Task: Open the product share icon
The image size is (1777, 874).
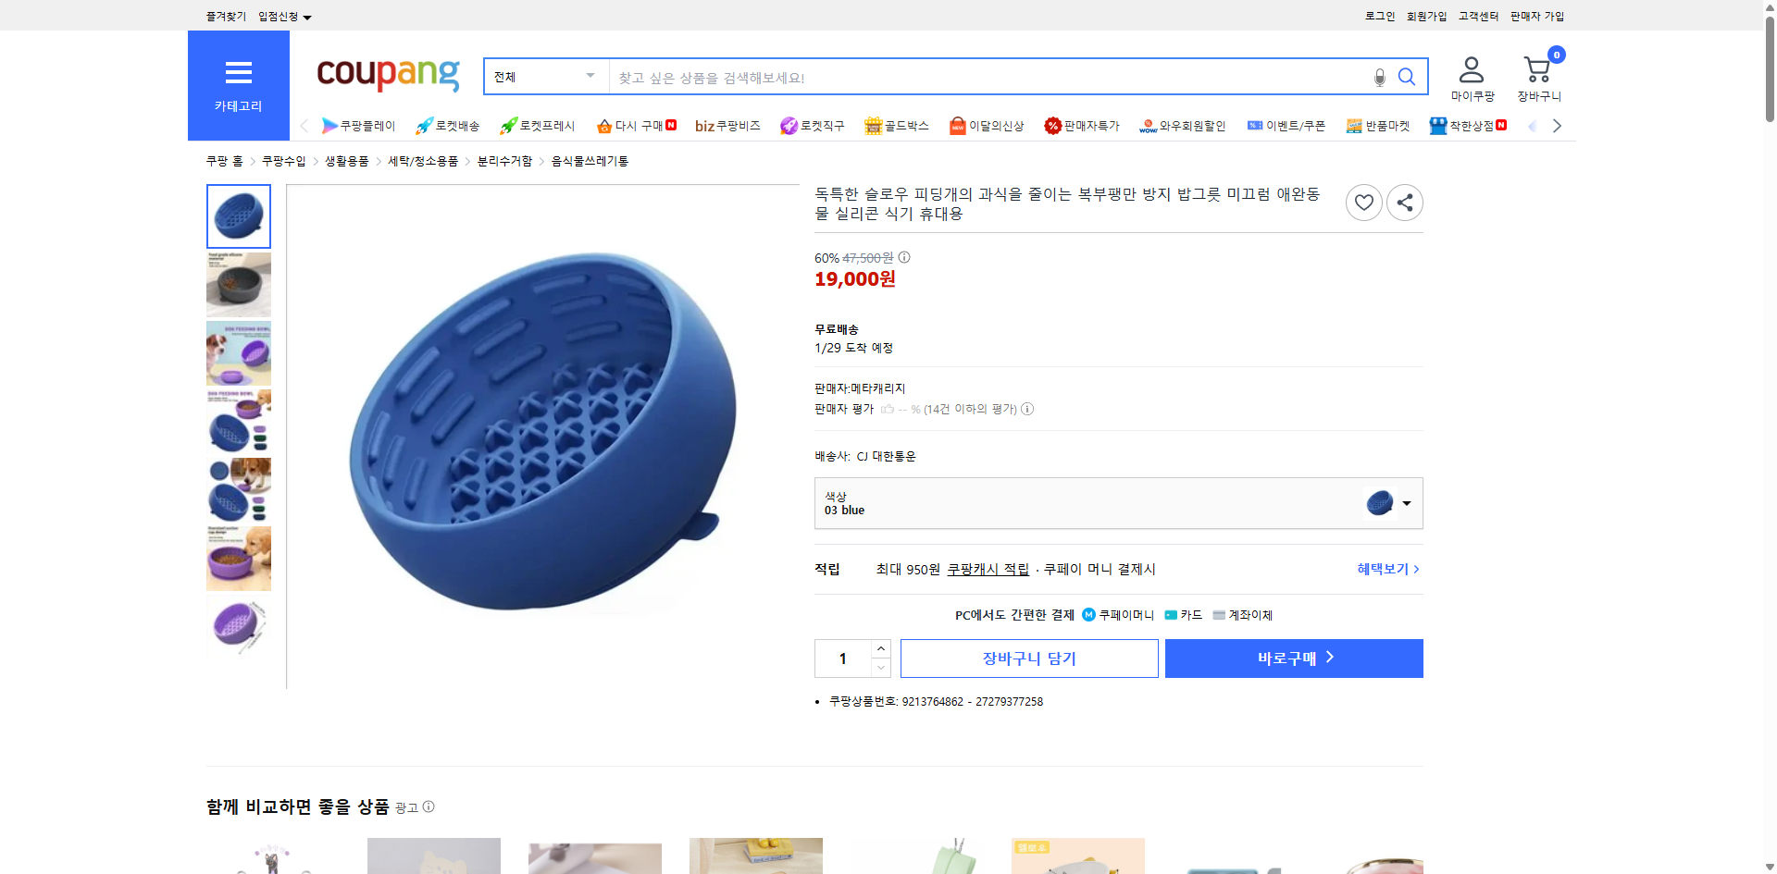Action: click(1404, 202)
